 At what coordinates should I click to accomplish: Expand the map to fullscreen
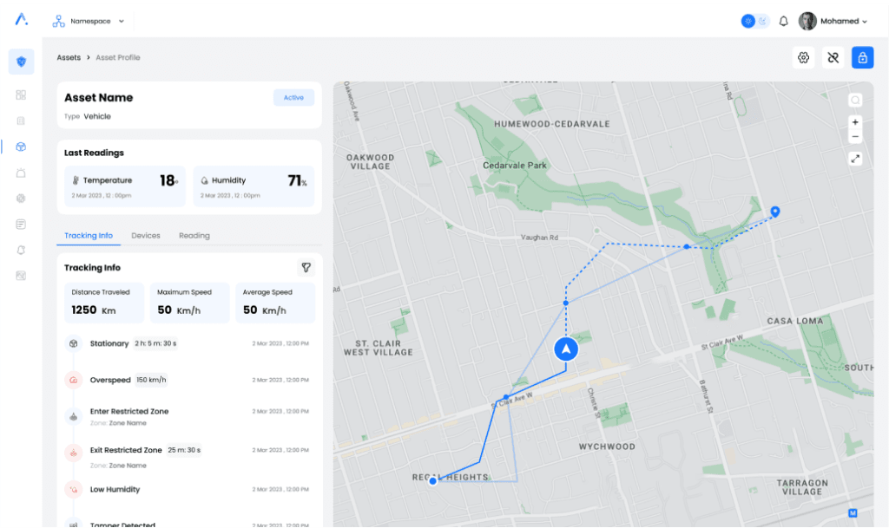click(855, 159)
